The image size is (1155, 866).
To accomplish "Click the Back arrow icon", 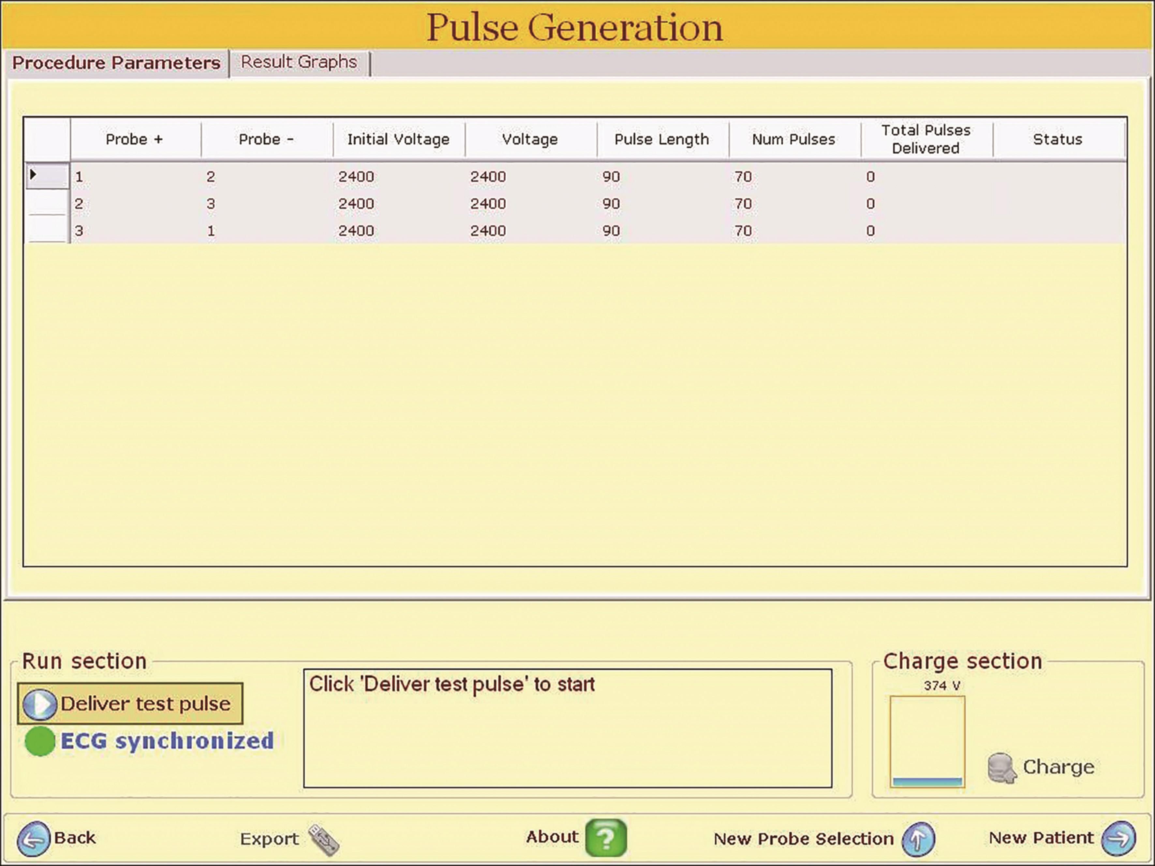I will click(34, 839).
